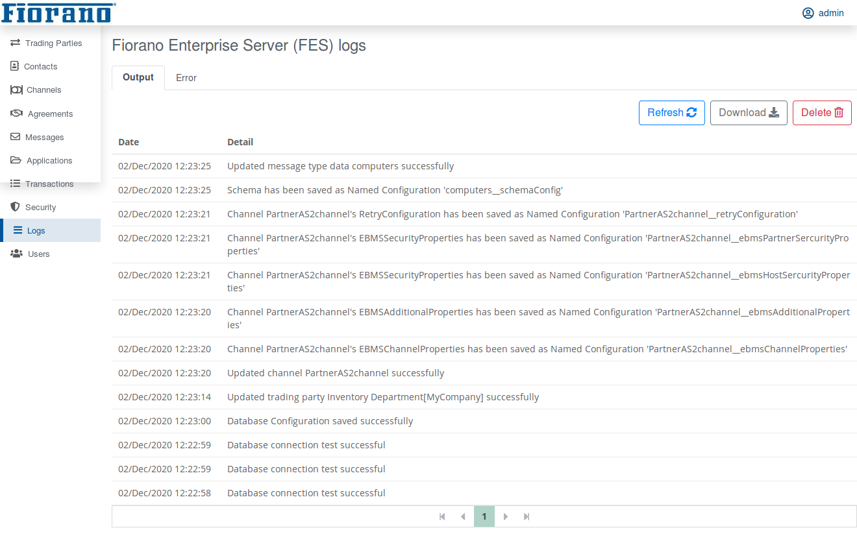Image resolution: width=857 pixels, height=543 pixels.
Task: Open the admin account menu
Action: (823, 13)
